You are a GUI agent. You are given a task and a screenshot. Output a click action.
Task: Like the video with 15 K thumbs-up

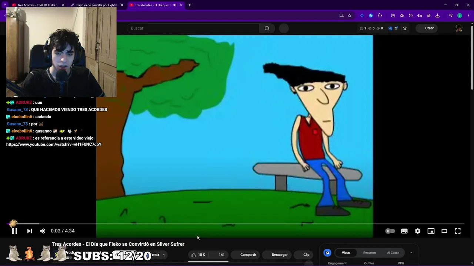point(198,255)
